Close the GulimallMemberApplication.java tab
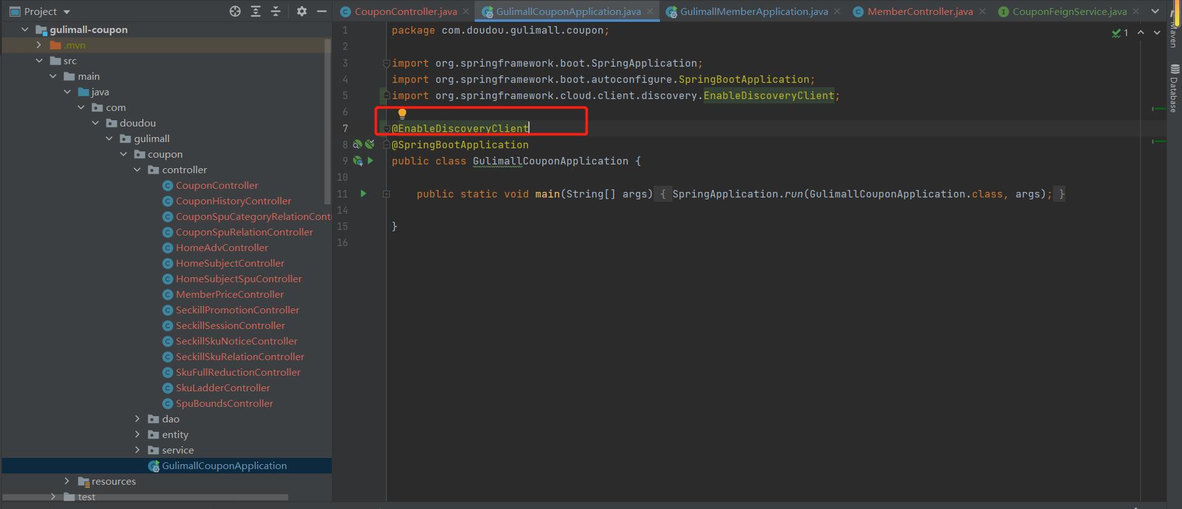This screenshot has width=1182, height=509. (837, 11)
